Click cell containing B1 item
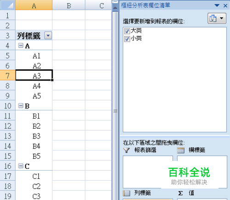Screen dimensions: 230x200 [34, 116]
